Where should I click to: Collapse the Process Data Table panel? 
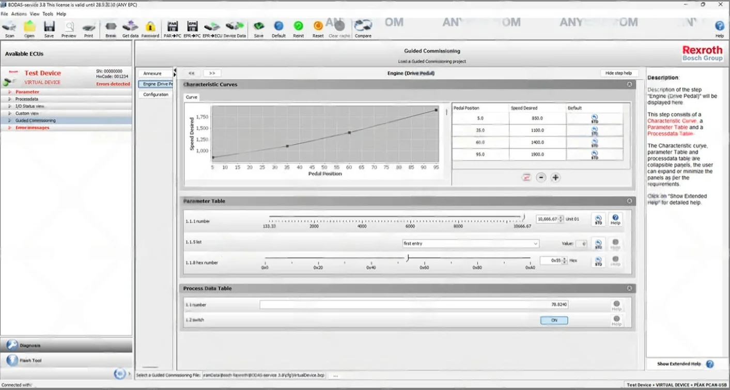point(629,288)
